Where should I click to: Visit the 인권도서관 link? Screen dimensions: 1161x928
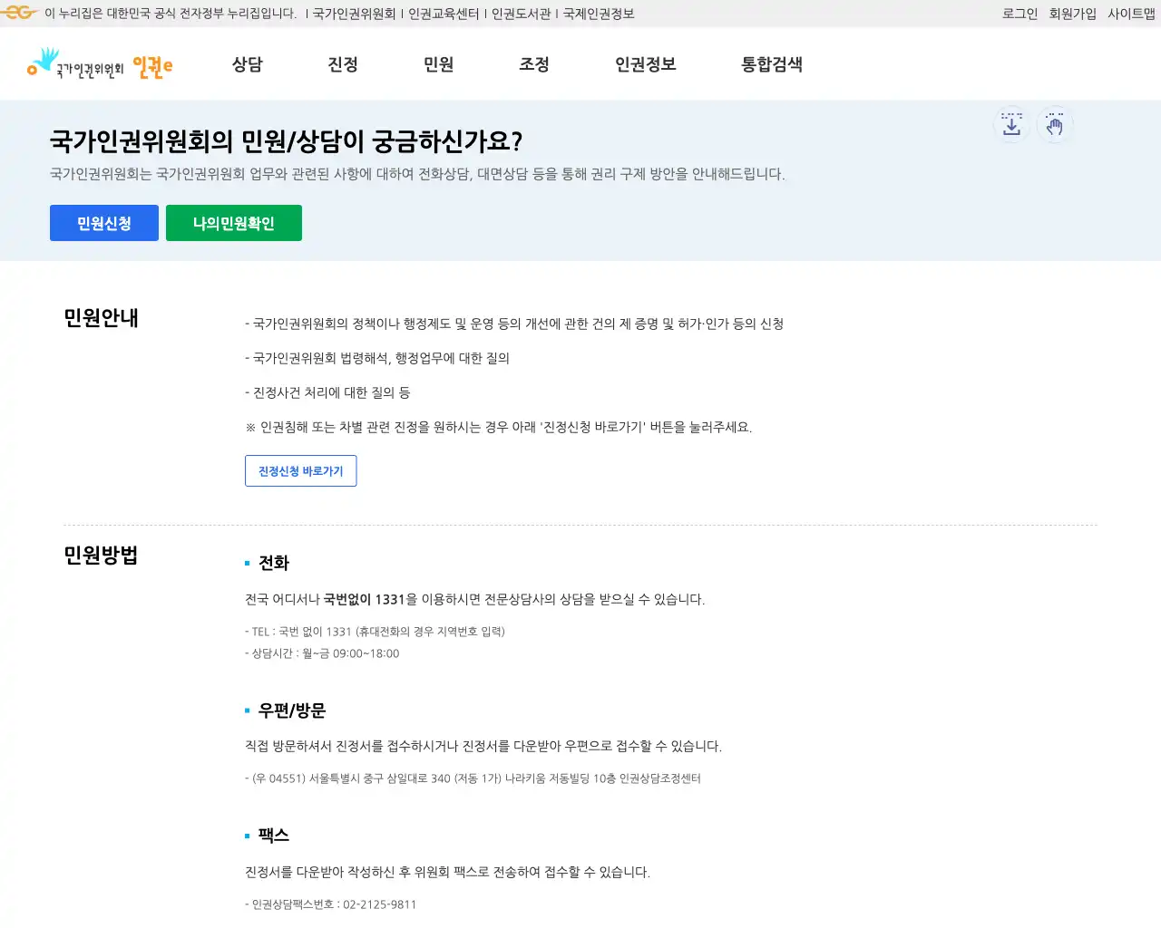(519, 13)
